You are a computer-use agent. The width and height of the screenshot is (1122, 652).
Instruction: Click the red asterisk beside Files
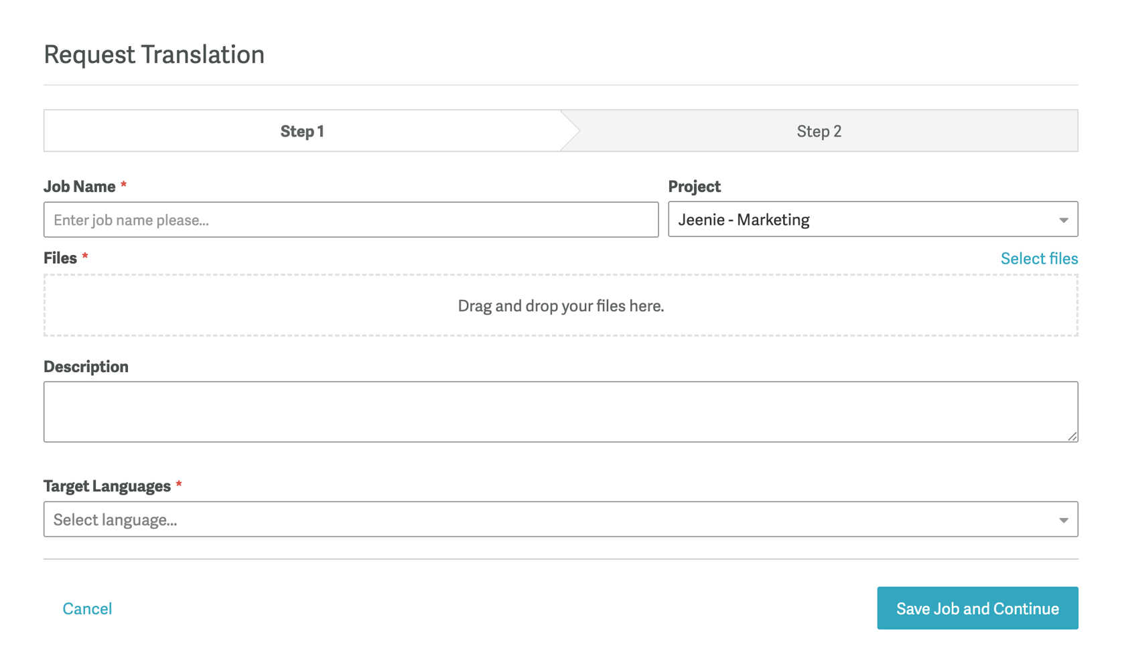(x=85, y=256)
